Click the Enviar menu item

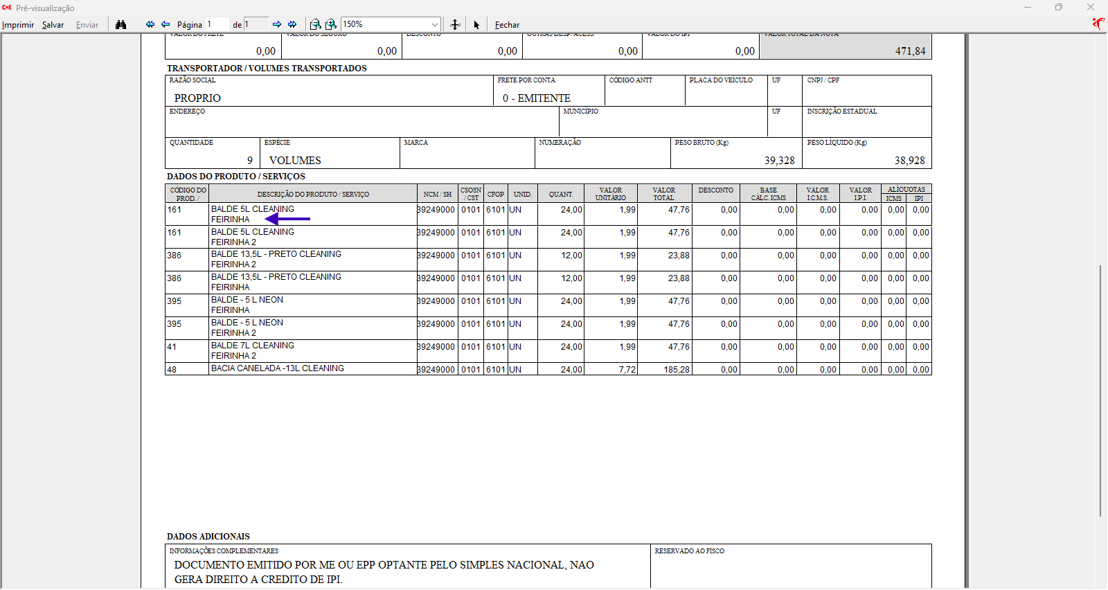pyautogui.click(x=87, y=25)
